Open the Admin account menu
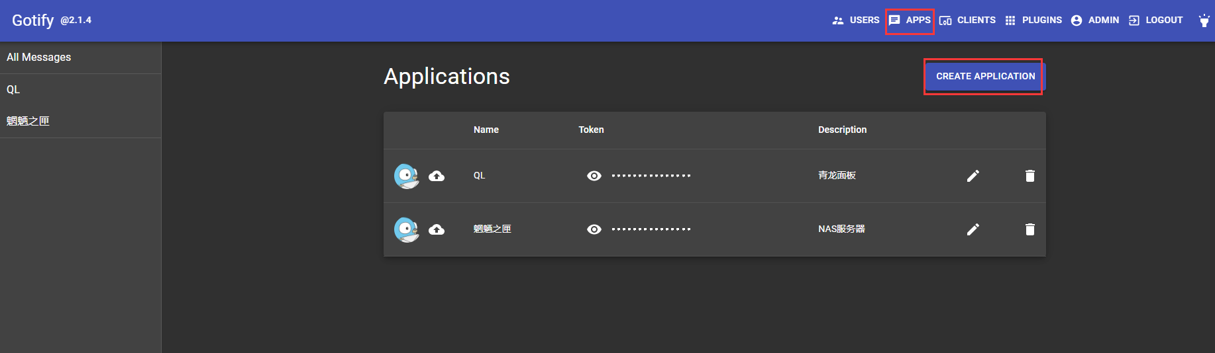This screenshot has width=1215, height=353. (x=1095, y=20)
